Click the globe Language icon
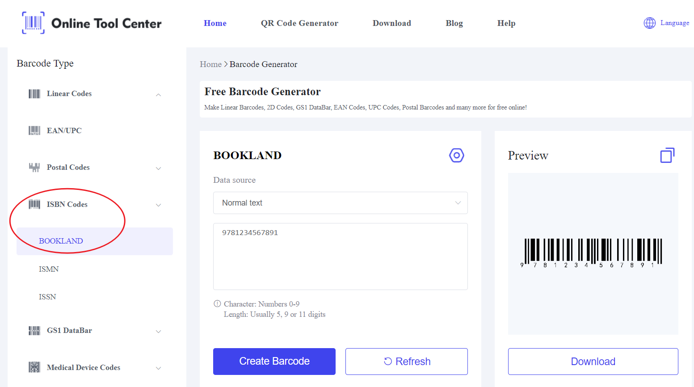This screenshot has height=387, width=694. pos(649,23)
